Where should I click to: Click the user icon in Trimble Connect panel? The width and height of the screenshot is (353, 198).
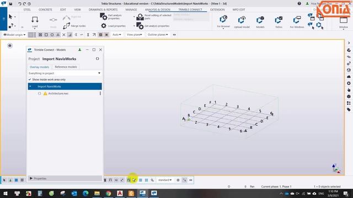tap(79, 50)
